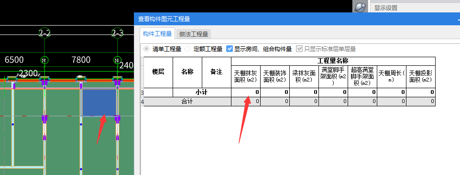This screenshot has width=460, height=175.
Task: Click the 超高满堂脚手架面积(m2) column header
Action: [362, 76]
